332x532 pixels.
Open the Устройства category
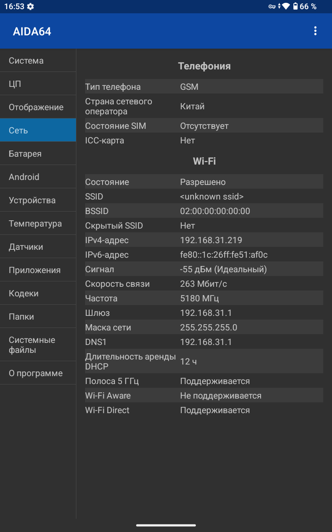[x=38, y=200]
